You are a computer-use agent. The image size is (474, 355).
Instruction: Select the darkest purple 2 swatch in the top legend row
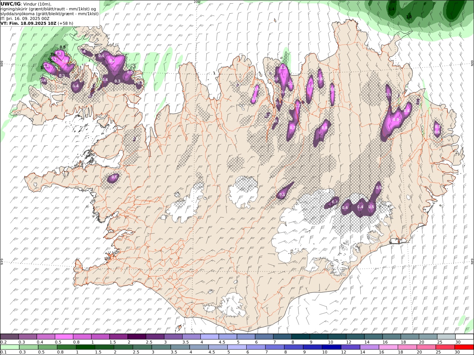[137, 337]
